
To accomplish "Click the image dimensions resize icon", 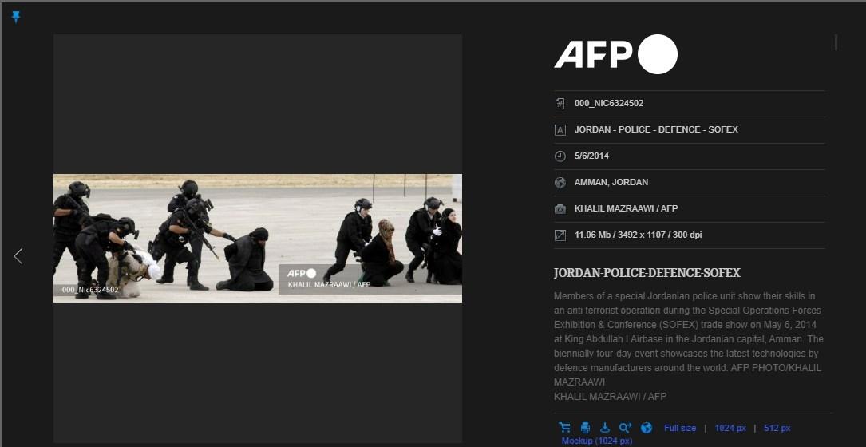I will click(560, 235).
